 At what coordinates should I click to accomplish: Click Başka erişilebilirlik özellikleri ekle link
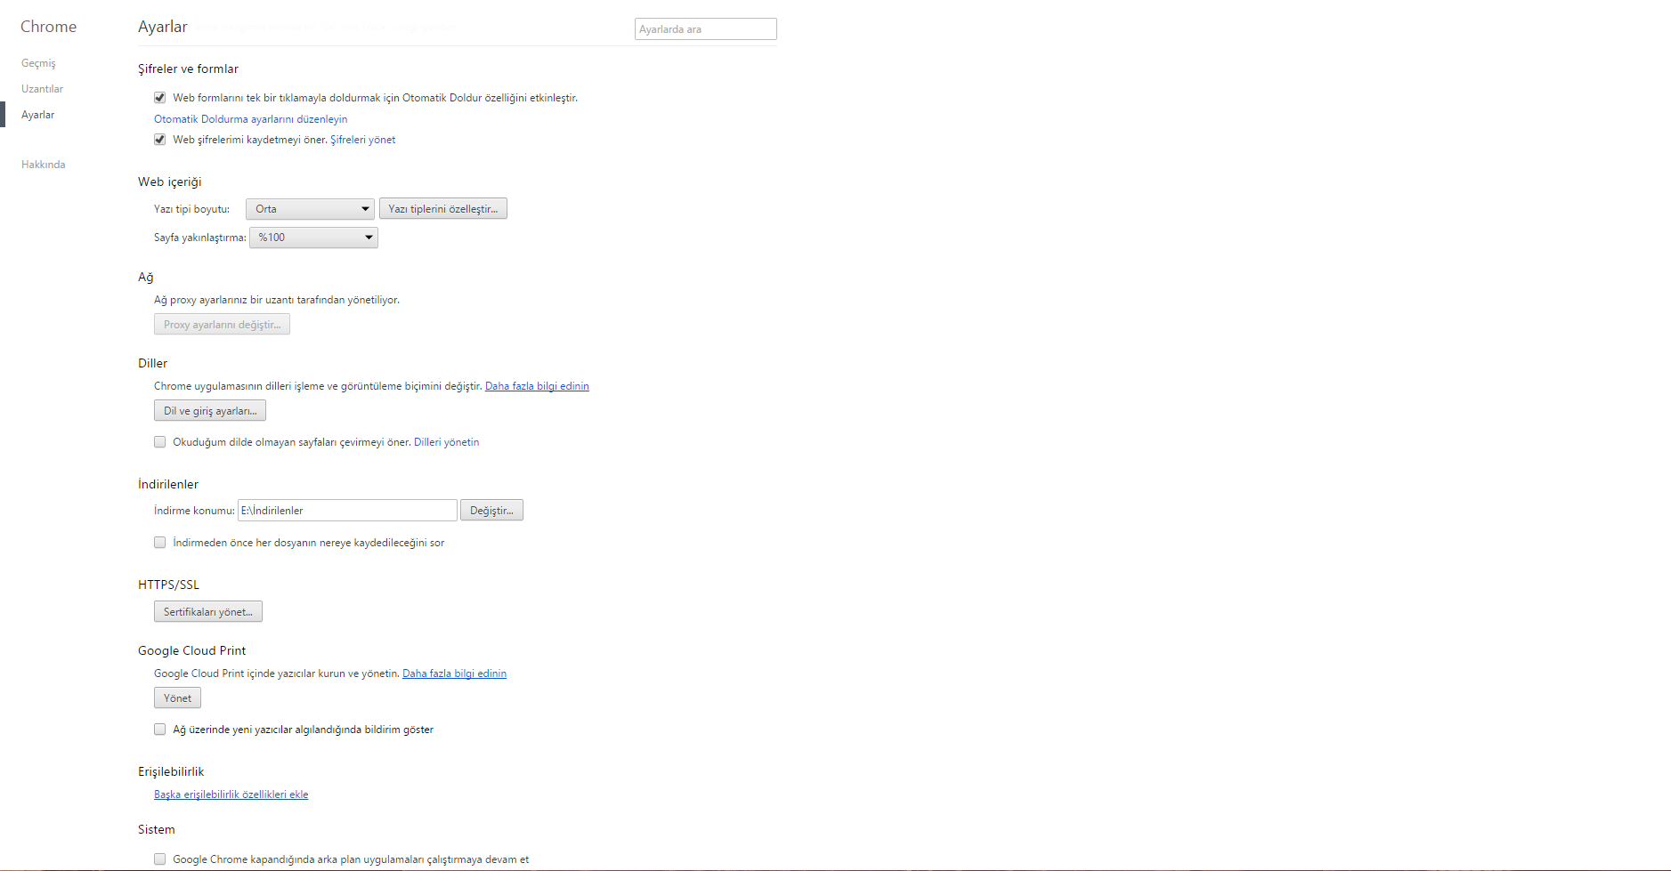[231, 794]
